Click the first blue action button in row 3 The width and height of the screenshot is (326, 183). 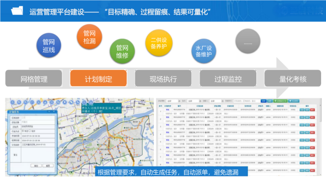302,125
